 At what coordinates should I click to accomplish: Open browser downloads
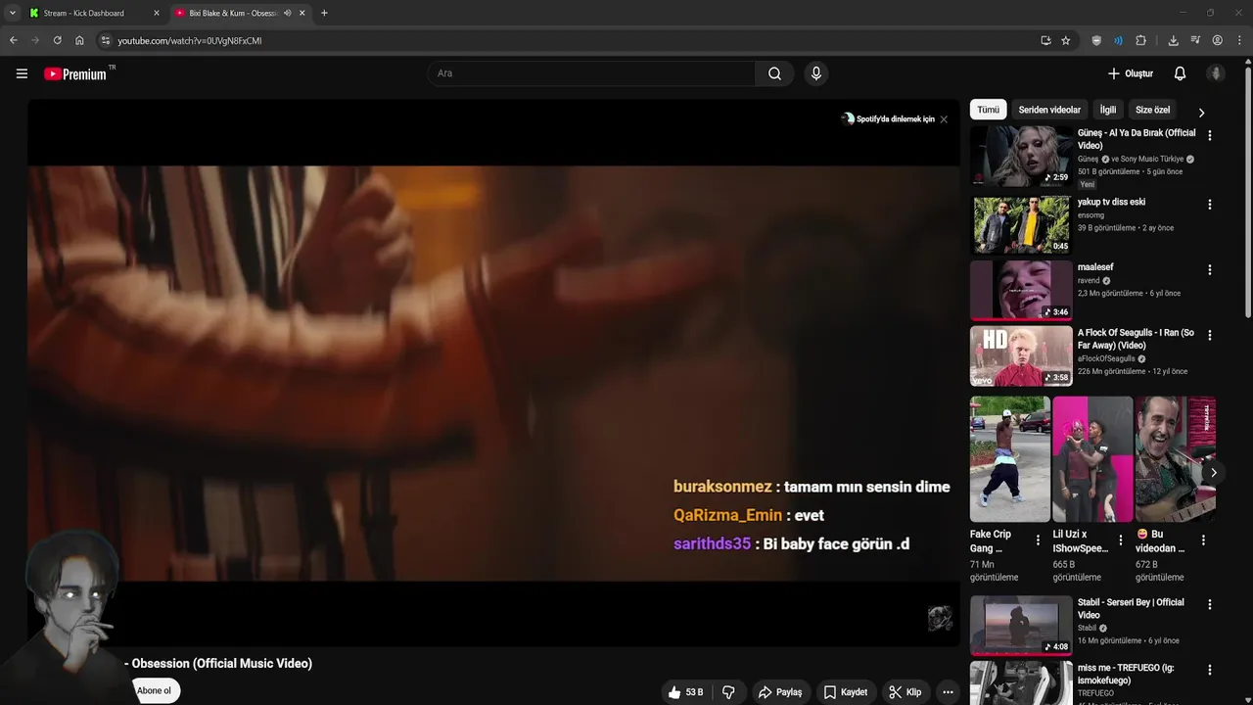pos(1173,40)
